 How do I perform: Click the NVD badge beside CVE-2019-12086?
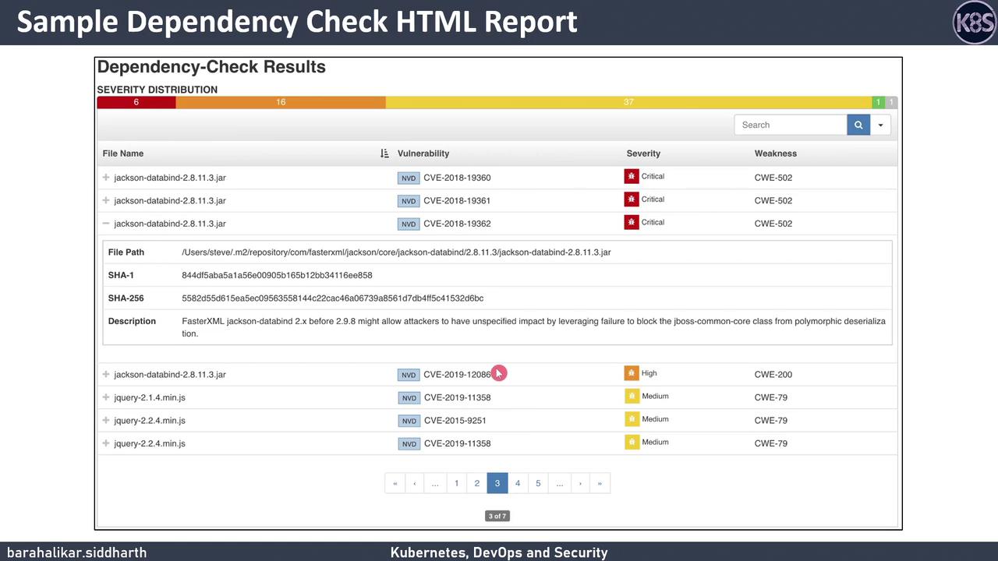409,375
